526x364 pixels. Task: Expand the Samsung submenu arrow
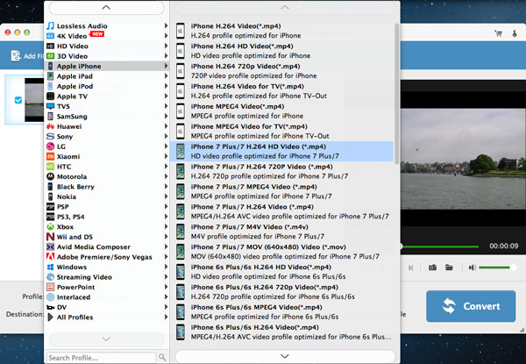(166, 116)
